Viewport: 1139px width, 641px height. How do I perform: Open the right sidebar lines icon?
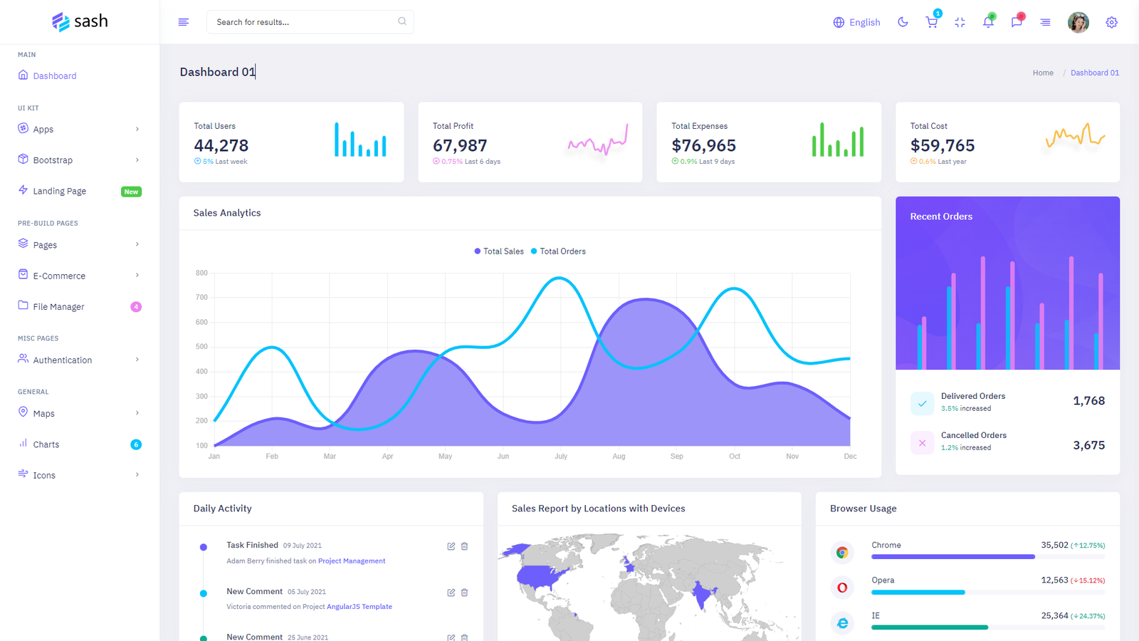[x=1045, y=22]
